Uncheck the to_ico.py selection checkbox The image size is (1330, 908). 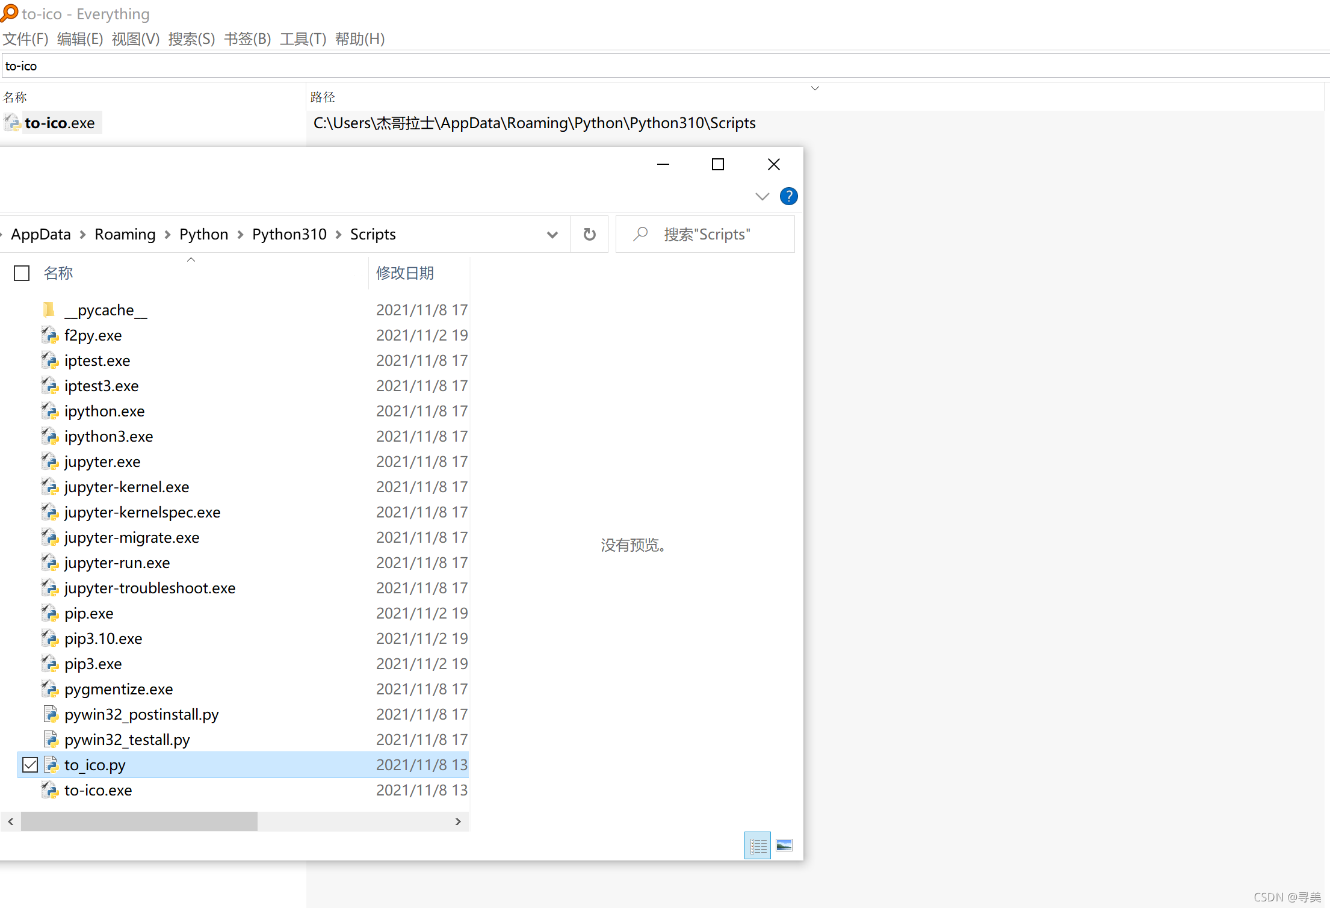[30, 765]
